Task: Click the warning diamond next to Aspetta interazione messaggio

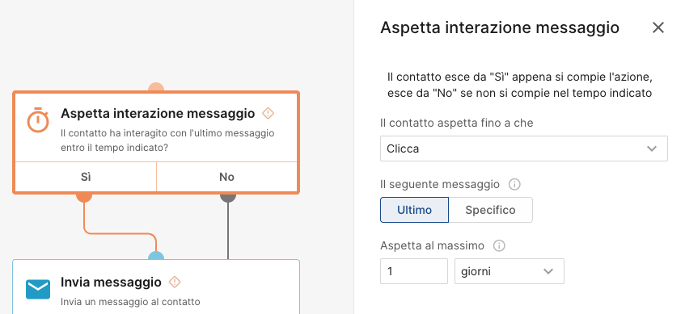Action: pos(268,113)
